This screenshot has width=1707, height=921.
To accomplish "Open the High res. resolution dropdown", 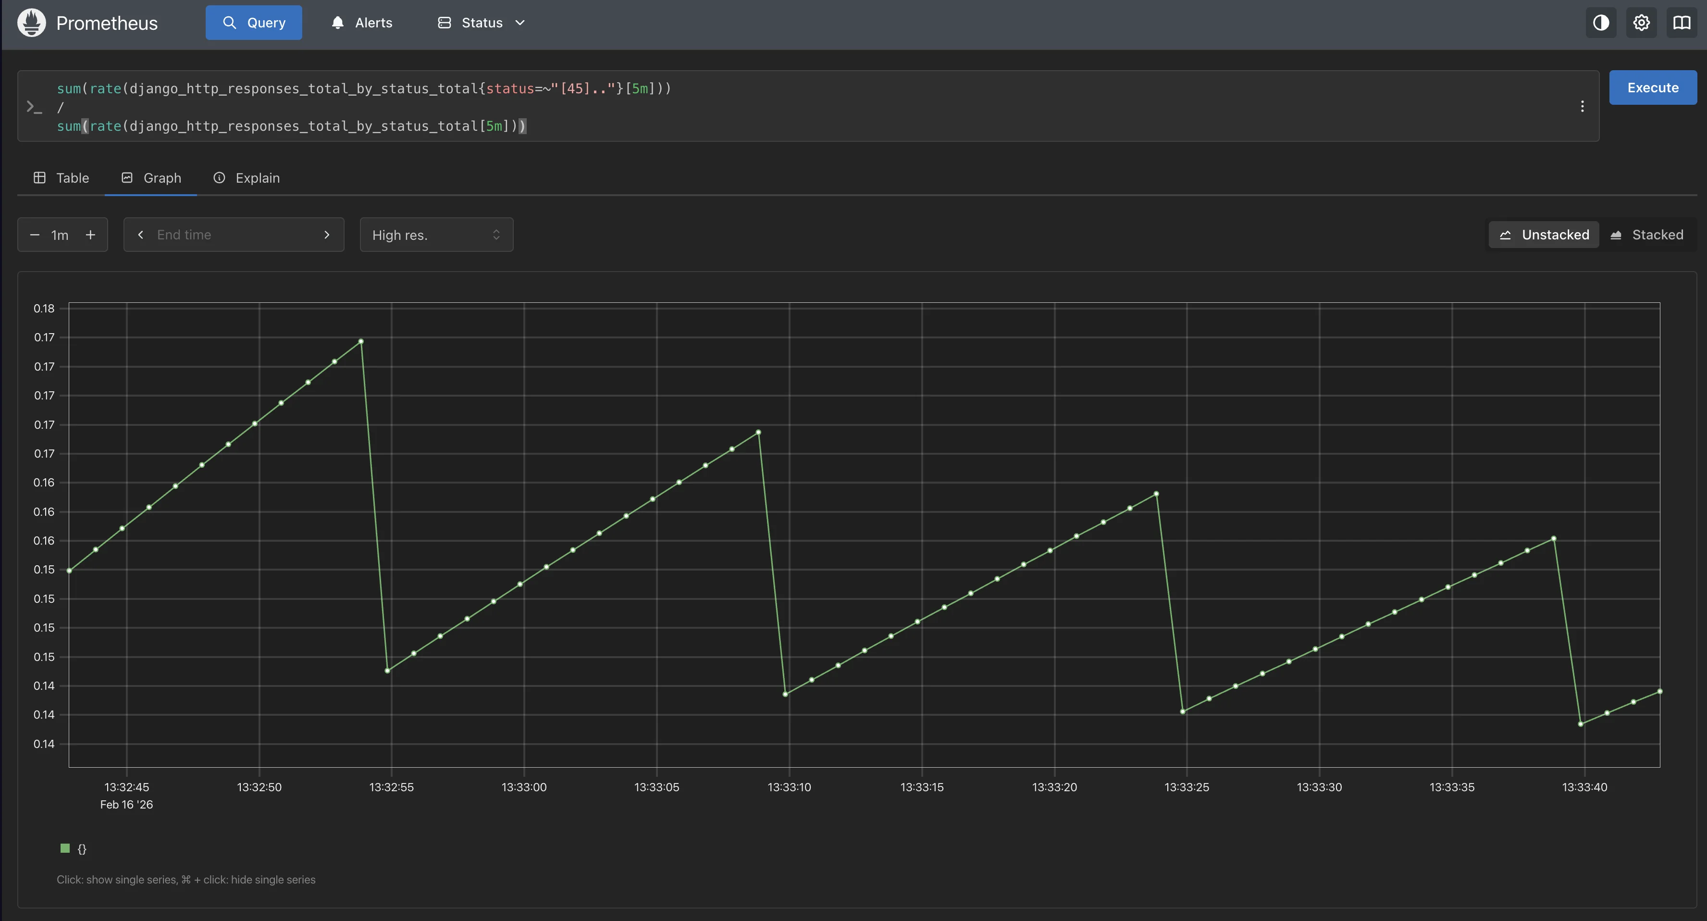I will coord(436,235).
